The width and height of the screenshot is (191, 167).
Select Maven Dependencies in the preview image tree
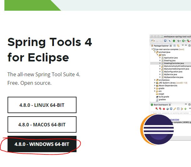pyautogui.click(x=168, y=85)
